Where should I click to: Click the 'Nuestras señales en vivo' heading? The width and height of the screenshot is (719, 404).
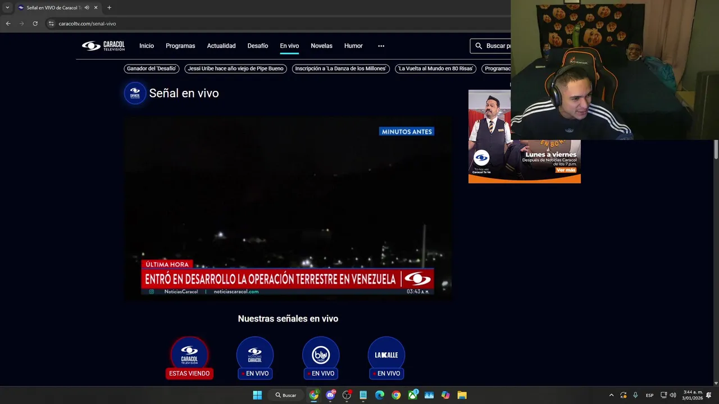click(x=288, y=319)
